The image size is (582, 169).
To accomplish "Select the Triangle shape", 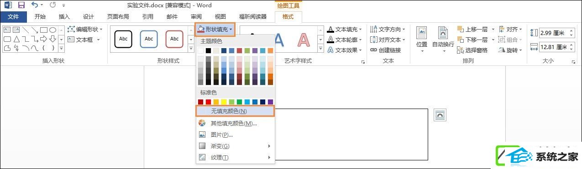I will click(16, 39).
